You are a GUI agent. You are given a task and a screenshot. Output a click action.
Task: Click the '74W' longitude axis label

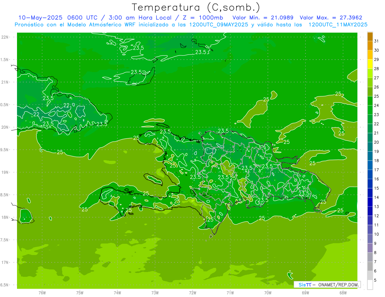(117, 293)
